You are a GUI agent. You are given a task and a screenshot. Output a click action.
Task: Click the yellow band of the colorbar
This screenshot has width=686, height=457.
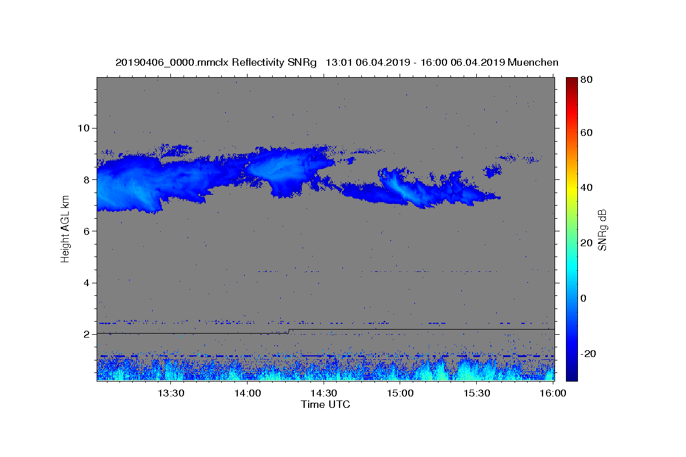point(572,189)
